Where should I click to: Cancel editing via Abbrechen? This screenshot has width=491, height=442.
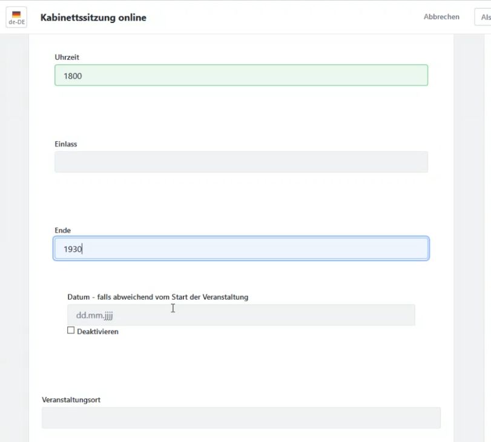pos(441,17)
